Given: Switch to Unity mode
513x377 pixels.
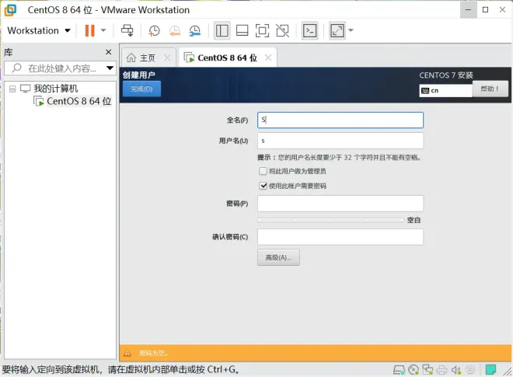Looking at the screenshot, I should point(282,30).
